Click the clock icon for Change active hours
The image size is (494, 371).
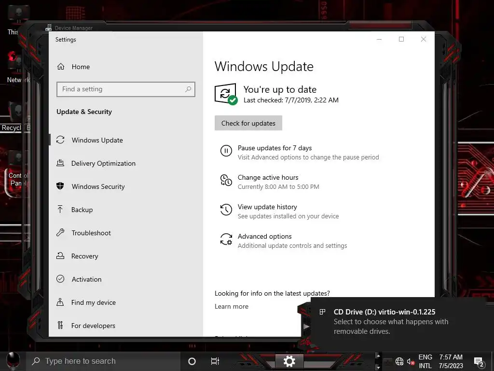coord(226,181)
